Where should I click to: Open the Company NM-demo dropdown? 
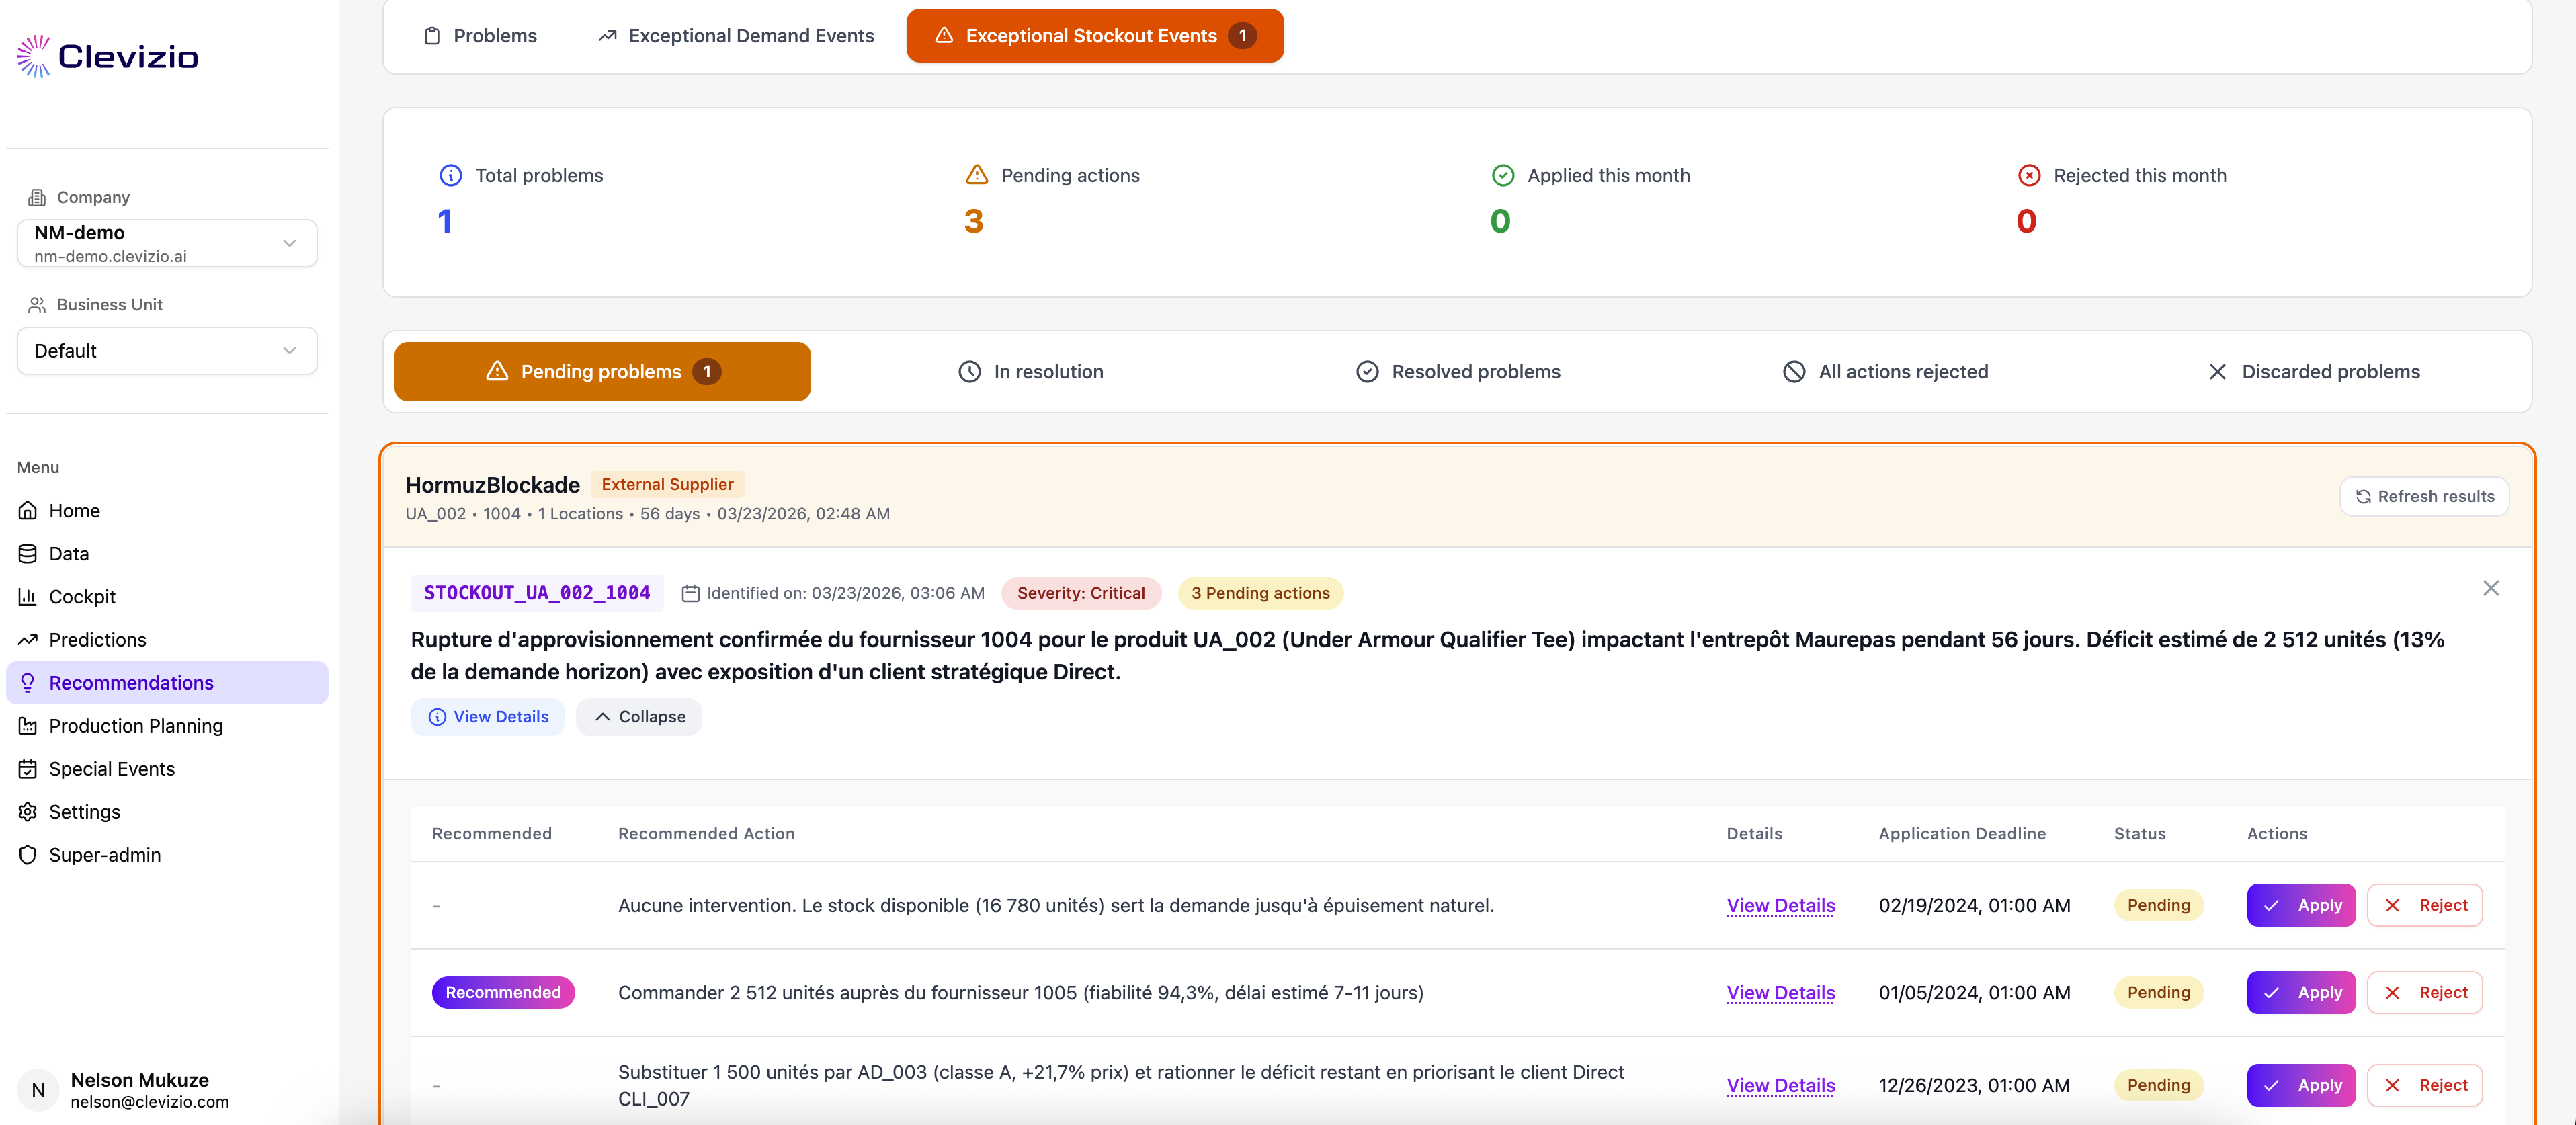167,244
